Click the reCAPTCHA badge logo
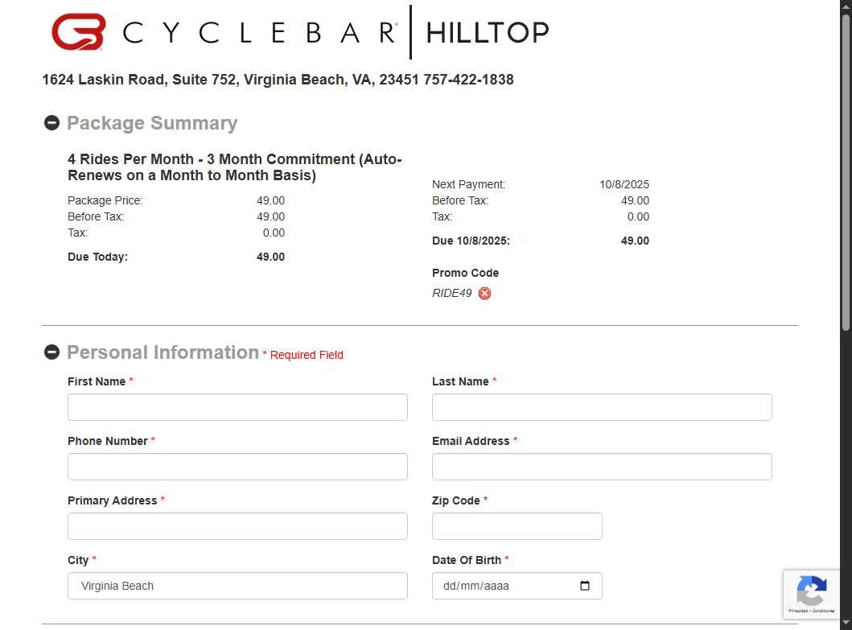Image resolution: width=852 pixels, height=630 pixels. 811,591
